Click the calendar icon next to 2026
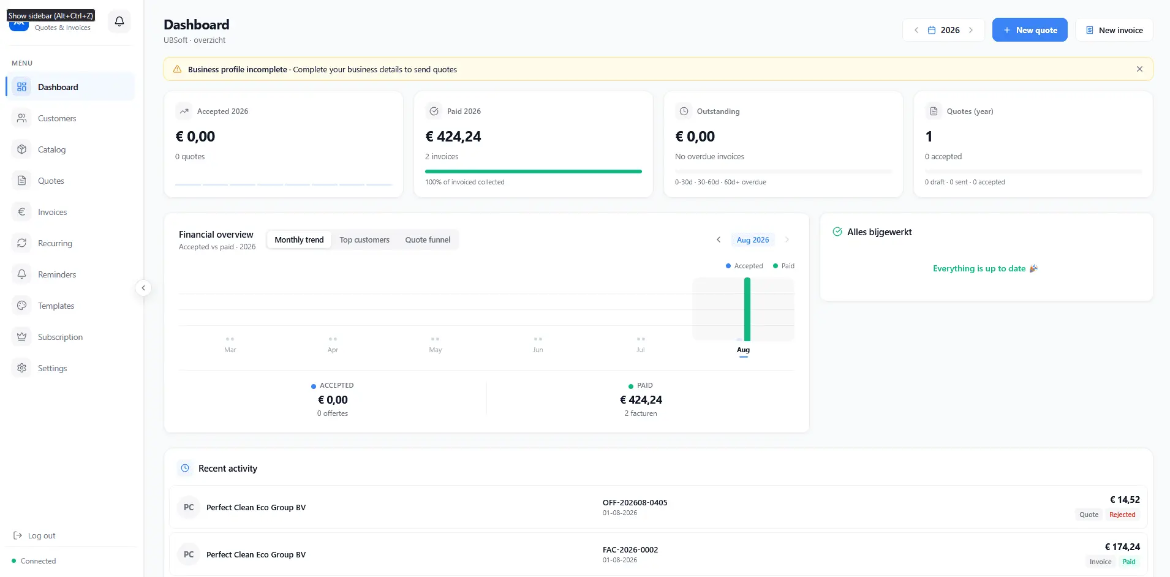The height and width of the screenshot is (577, 1170). (x=931, y=30)
